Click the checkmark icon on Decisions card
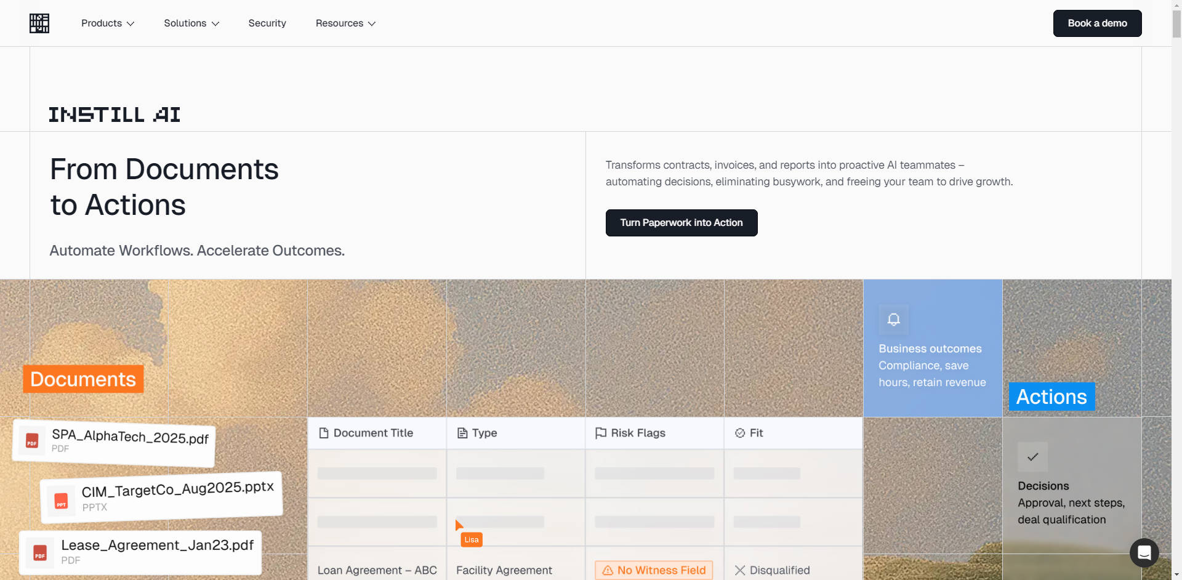Image resolution: width=1182 pixels, height=580 pixels. pyautogui.click(x=1032, y=456)
